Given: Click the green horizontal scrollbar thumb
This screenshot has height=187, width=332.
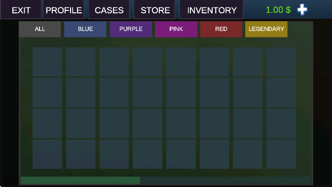Looking at the screenshot, I should click(80, 181).
